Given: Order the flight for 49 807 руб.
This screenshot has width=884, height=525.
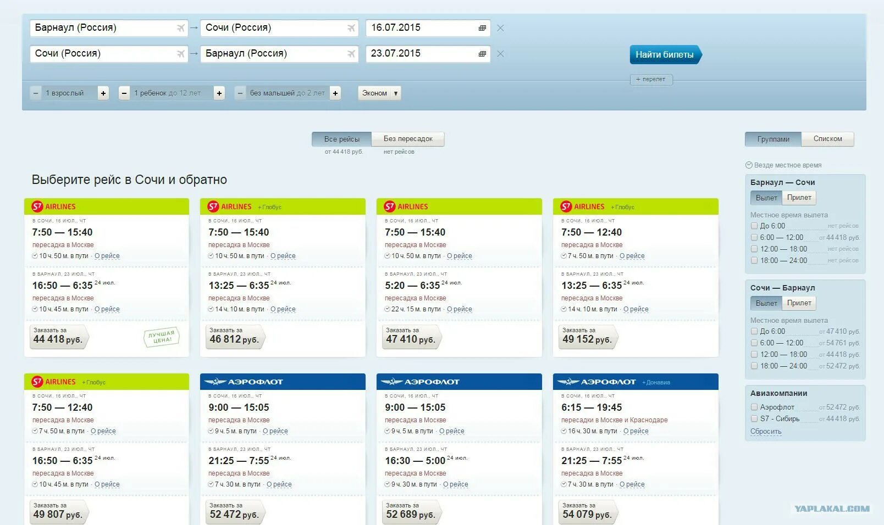Looking at the screenshot, I should pyautogui.click(x=58, y=511).
